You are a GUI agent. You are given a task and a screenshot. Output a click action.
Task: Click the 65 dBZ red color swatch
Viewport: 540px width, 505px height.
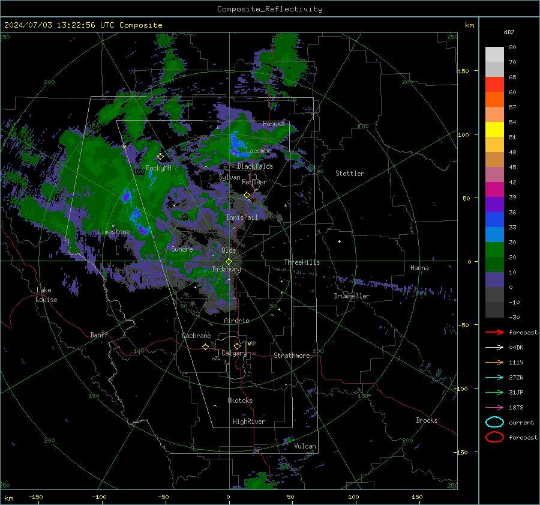[x=494, y=85]
